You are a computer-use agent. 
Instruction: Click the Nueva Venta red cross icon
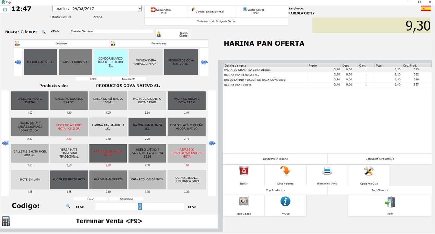pyautogui.click(x=153, y=10)
